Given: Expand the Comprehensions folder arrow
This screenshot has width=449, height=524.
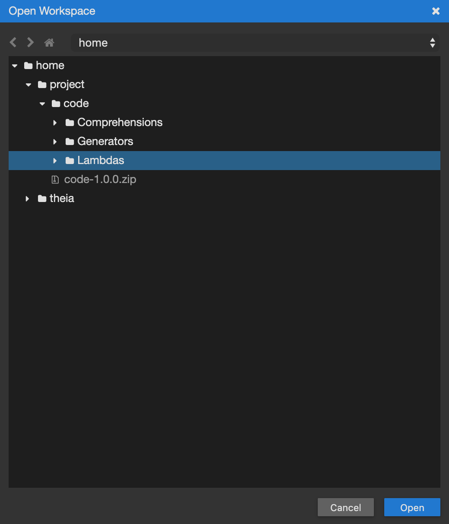Looking at the screenshot, I should pyautogui.click(x=55, y=123).
